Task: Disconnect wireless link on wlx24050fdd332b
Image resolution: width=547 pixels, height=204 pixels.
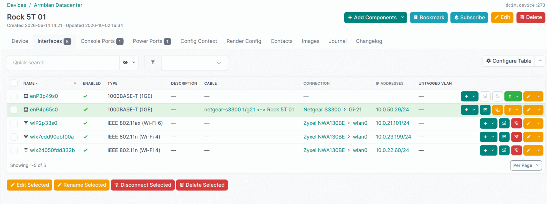Action: coord(516,150)
